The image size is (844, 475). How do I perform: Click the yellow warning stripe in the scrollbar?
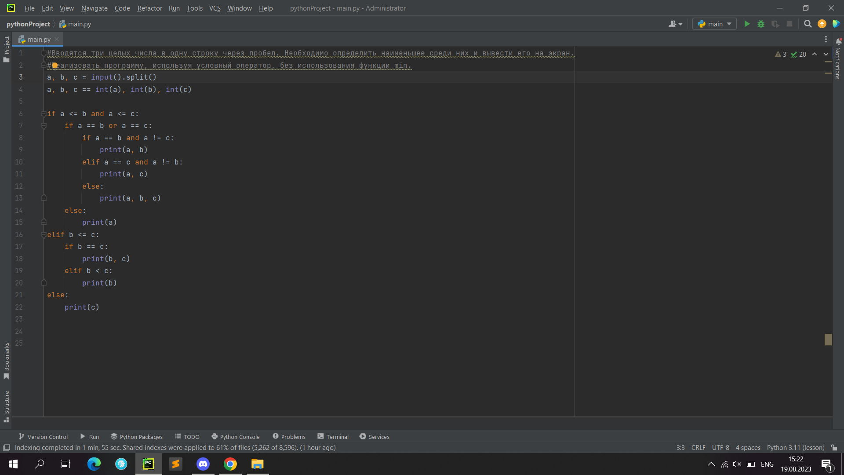coord(828,339)
